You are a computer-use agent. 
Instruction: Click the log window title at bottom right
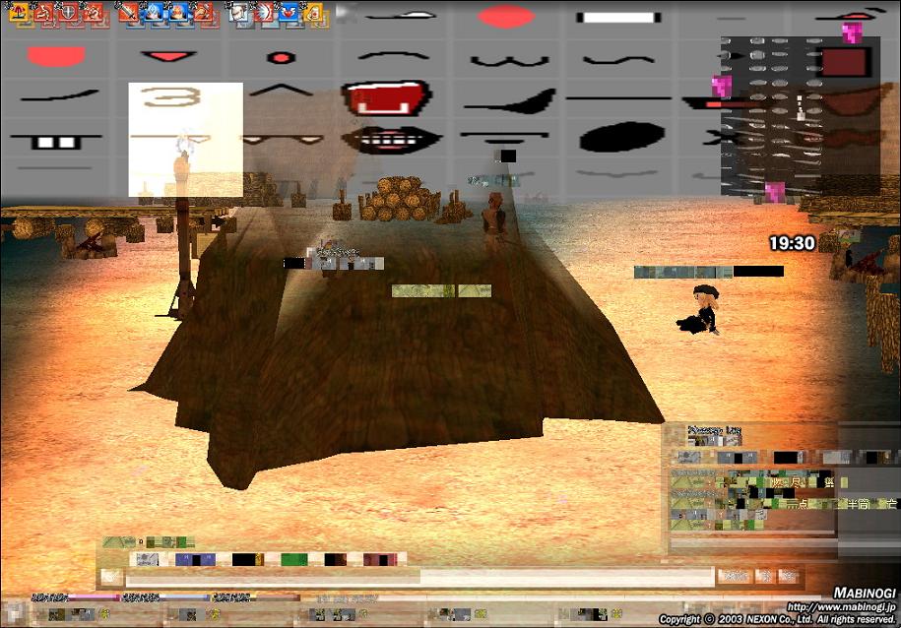coord(714,430)
